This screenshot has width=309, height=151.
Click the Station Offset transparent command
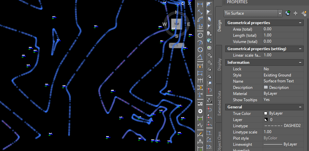click(209, 91)
